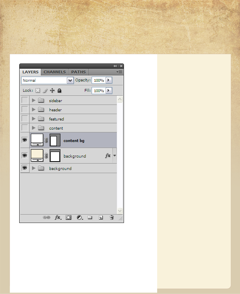Expand the bottom background group triangle
Viewport: 240px width, 294px height.
coord(34,168)
